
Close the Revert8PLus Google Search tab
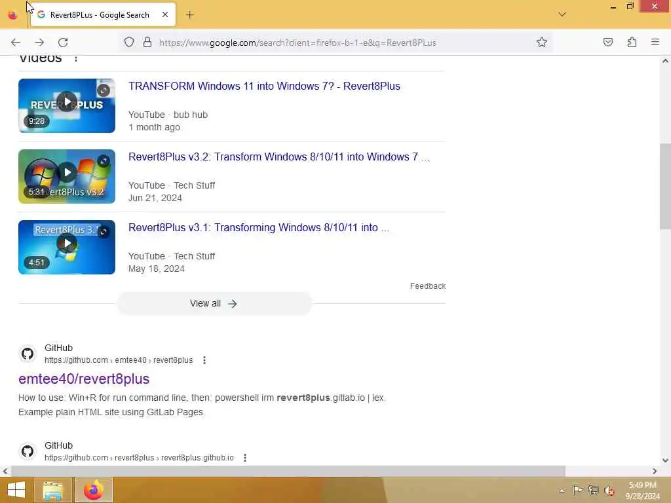pyautogui.click(x=165, y=14)
